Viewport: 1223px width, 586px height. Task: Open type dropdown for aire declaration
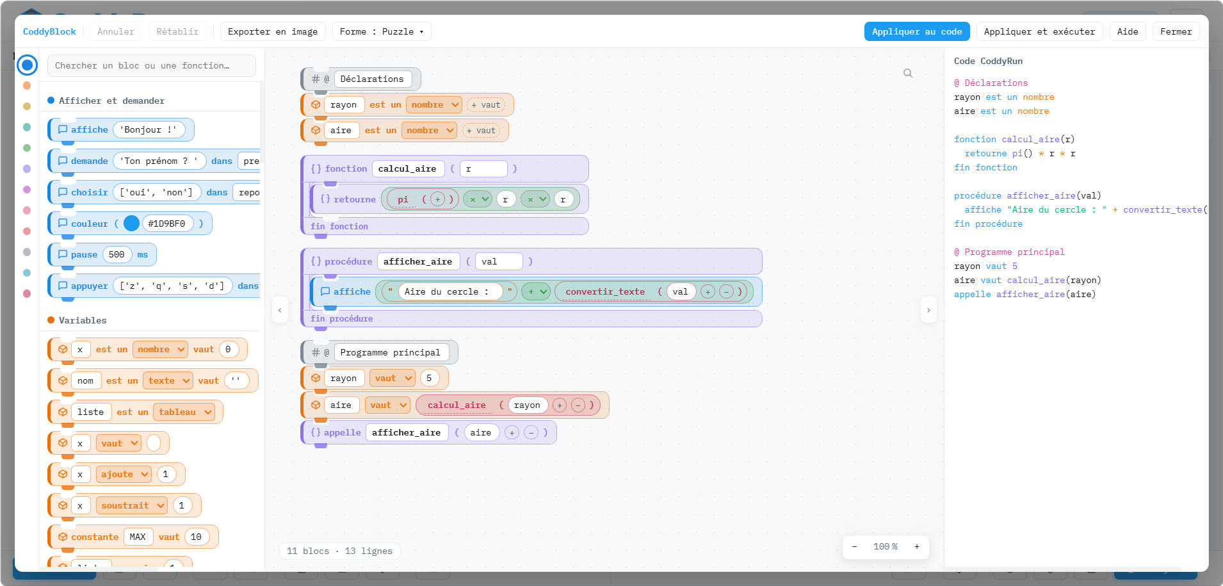(x=429, y=130)
